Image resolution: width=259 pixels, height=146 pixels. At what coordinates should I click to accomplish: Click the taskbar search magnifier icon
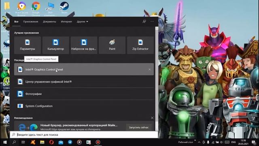pyautogui.click(x=14, y=142)
